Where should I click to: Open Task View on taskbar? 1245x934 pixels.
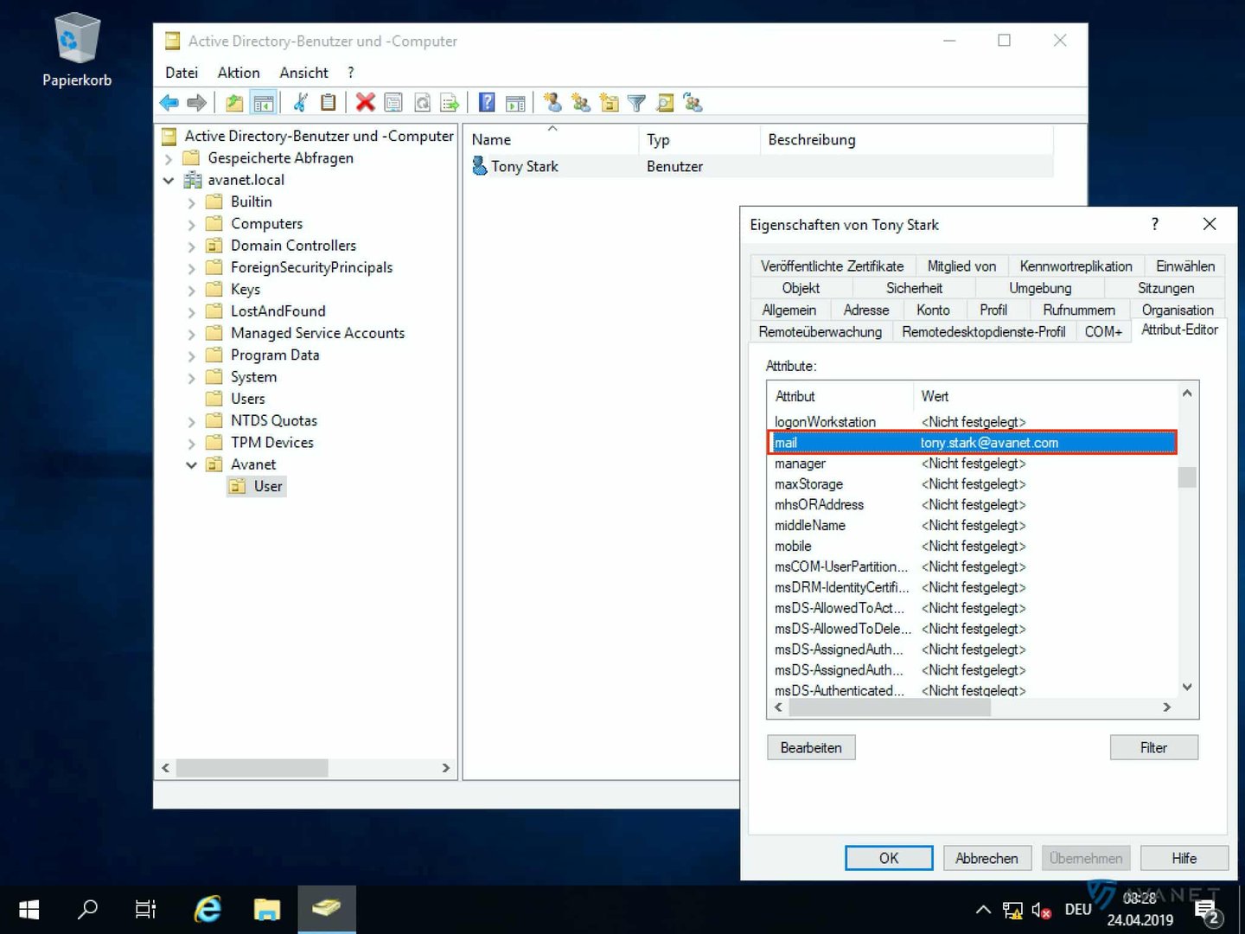146,909
